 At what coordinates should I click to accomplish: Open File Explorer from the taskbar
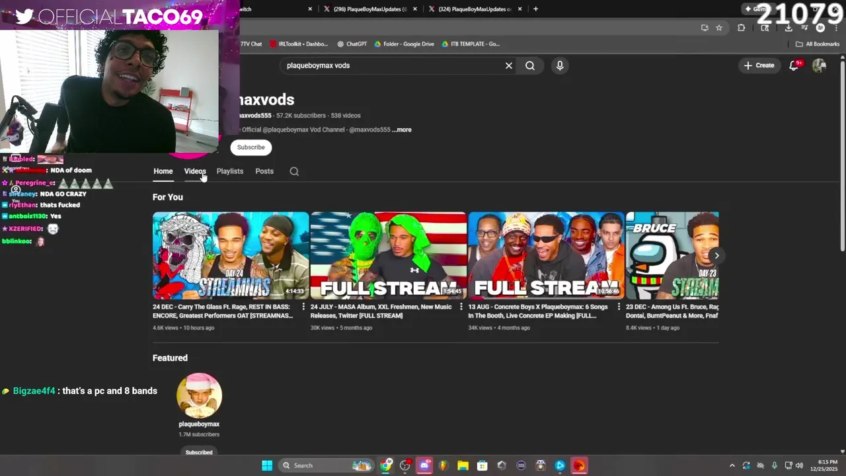point(463,465)
